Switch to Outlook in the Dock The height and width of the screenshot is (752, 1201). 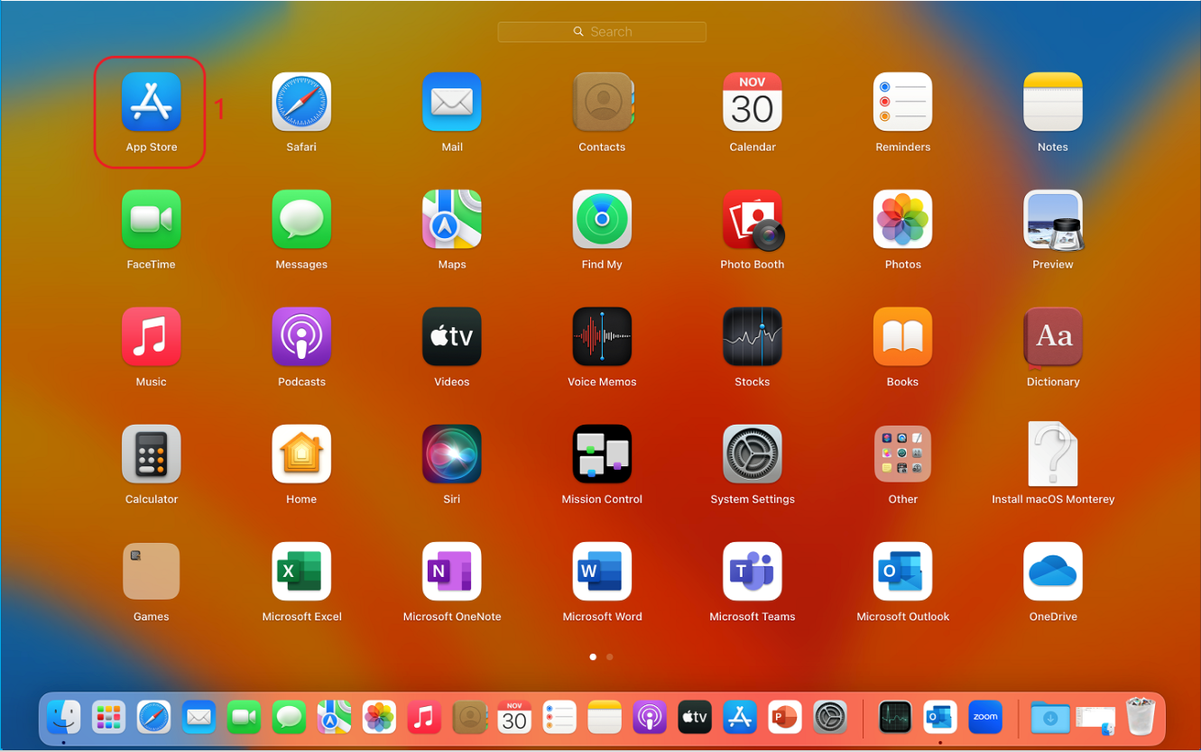click(940, 718)
